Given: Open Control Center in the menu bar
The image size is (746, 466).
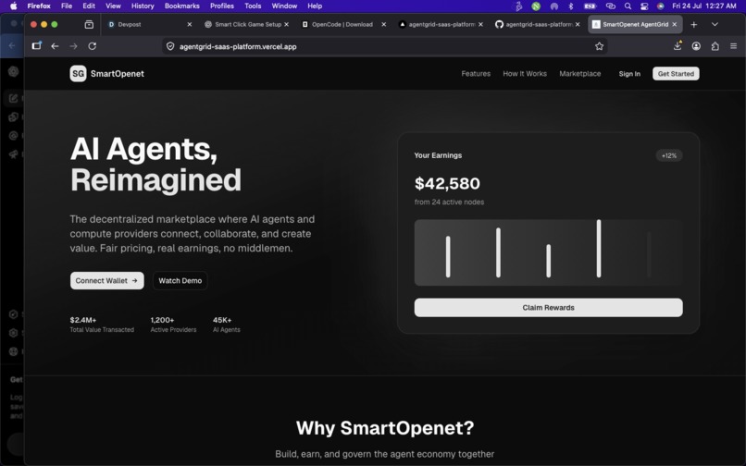Looking at the screenshot, I should [644, 6].
